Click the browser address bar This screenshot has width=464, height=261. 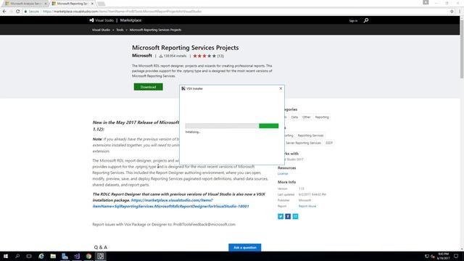click(x=237, y=12)
